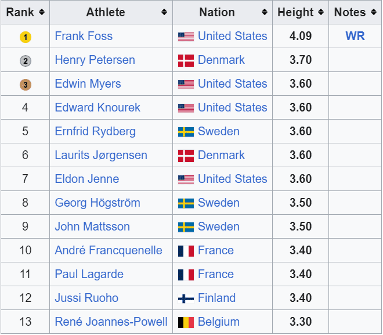Sort the table by Nation column
The width and height of the screenshot is (383, 335).
[265, 12]
